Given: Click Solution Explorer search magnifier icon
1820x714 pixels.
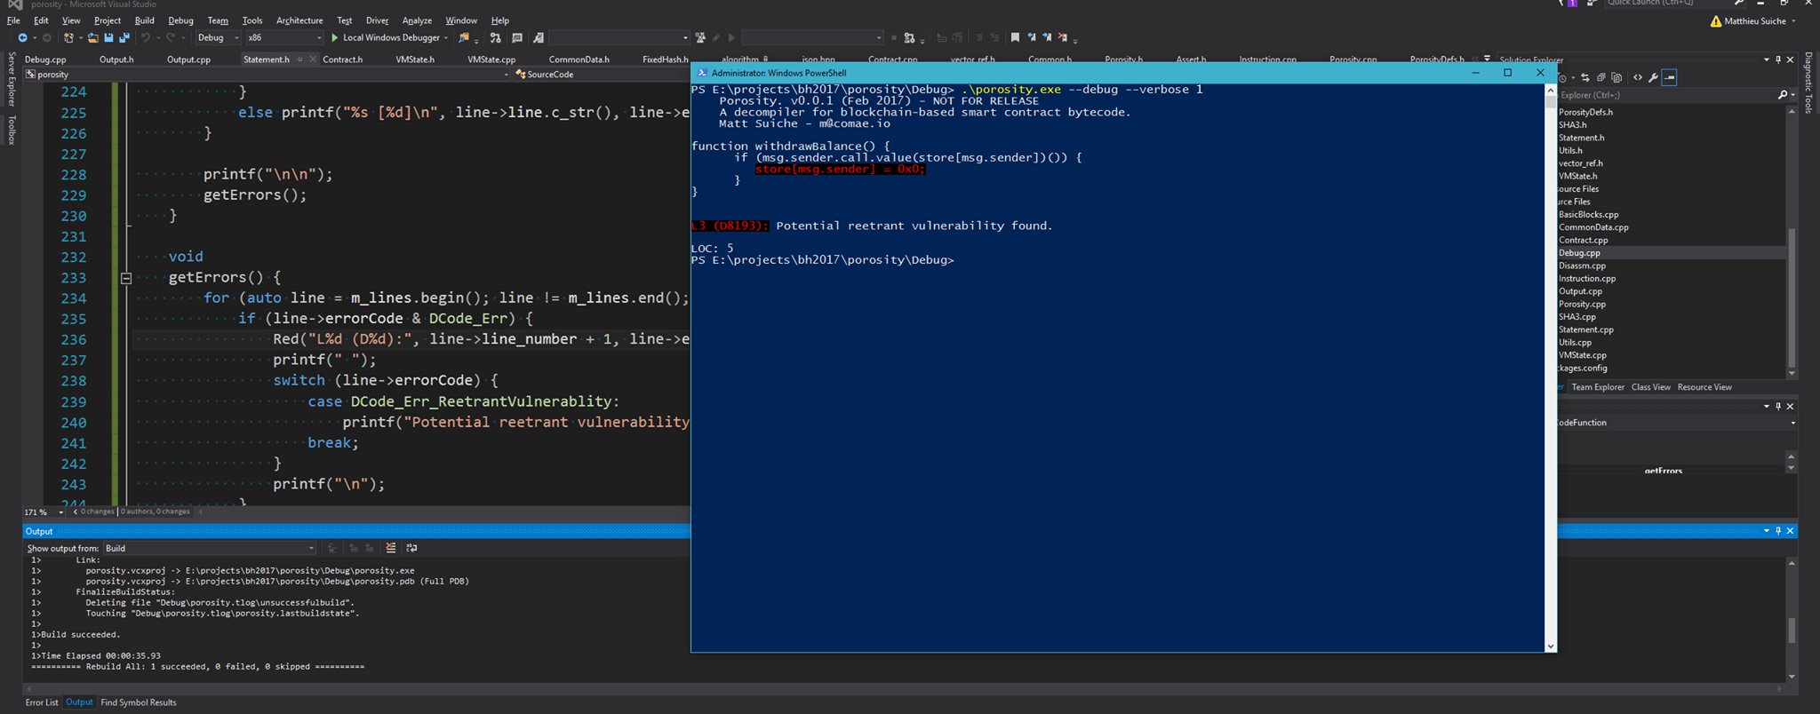Looking at the screenshot, I should (1783, 95).
